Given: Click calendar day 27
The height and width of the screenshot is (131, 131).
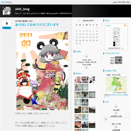Looking at the screenshot, I should (x=90, y=41).
